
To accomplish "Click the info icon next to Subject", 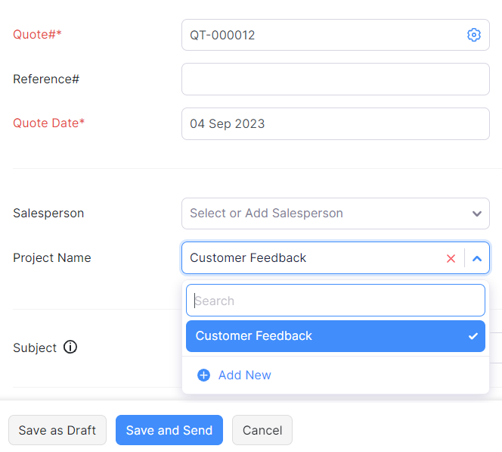I will coord(70,348).
